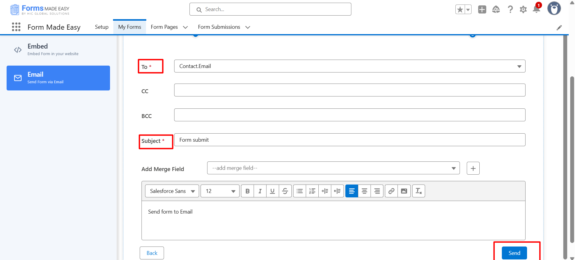Image resolution: width=575 pixels, height=260 pixels.
Task: Insert an image into the email
Action: [x=404, y=191]
